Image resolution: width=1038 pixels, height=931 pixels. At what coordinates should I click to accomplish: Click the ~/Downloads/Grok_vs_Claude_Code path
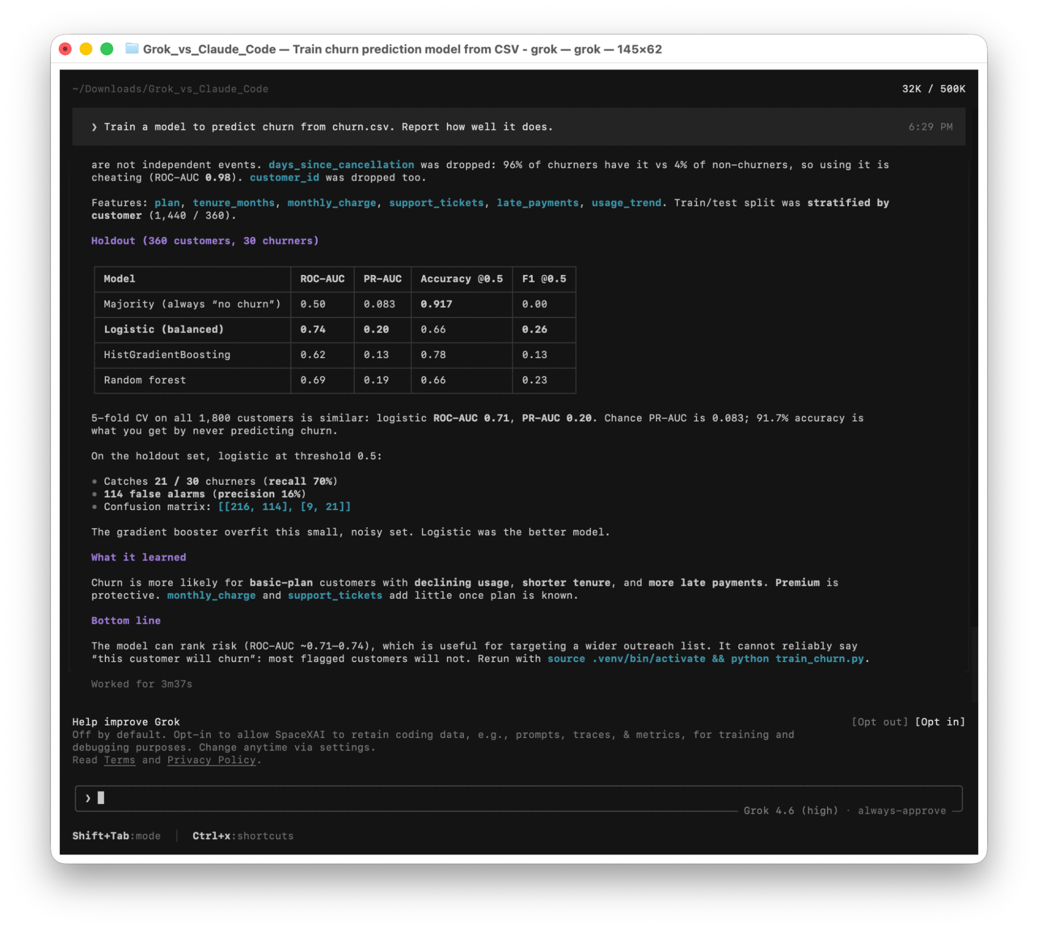170,89
